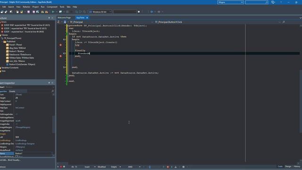Click the red macro record button in status bar
Viewport: 302px width, 170px height.
[x=61, y=167]
